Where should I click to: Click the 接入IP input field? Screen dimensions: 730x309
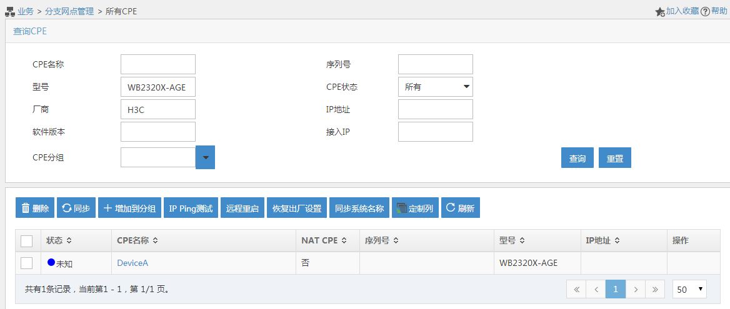pos(435,132)
